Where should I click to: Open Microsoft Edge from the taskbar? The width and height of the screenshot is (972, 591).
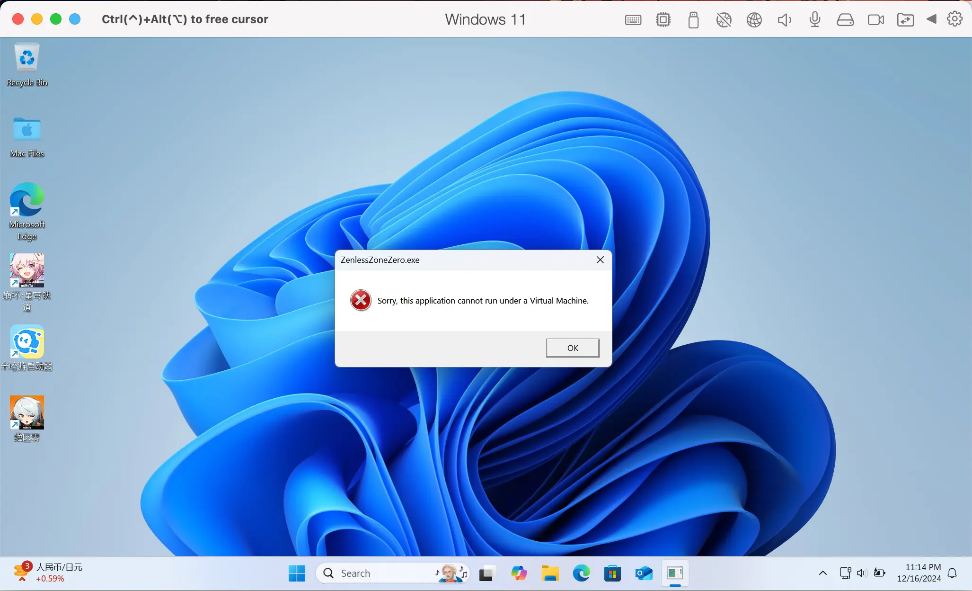click(581, 573)
